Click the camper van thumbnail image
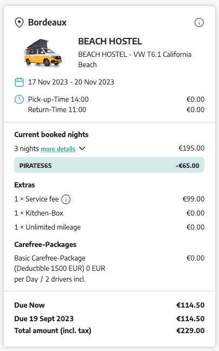219x351 pixels. click(x=42, y=53)
